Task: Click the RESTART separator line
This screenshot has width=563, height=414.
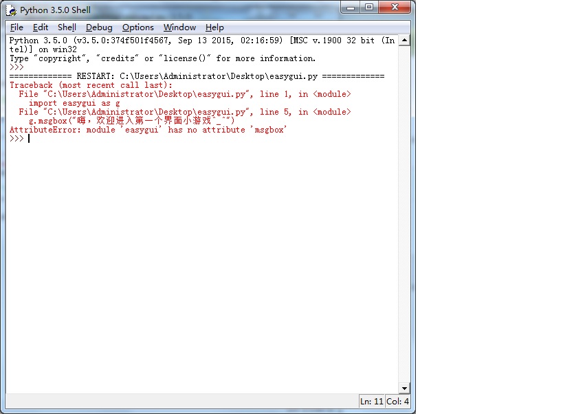Action: click(x=197, y=76)
